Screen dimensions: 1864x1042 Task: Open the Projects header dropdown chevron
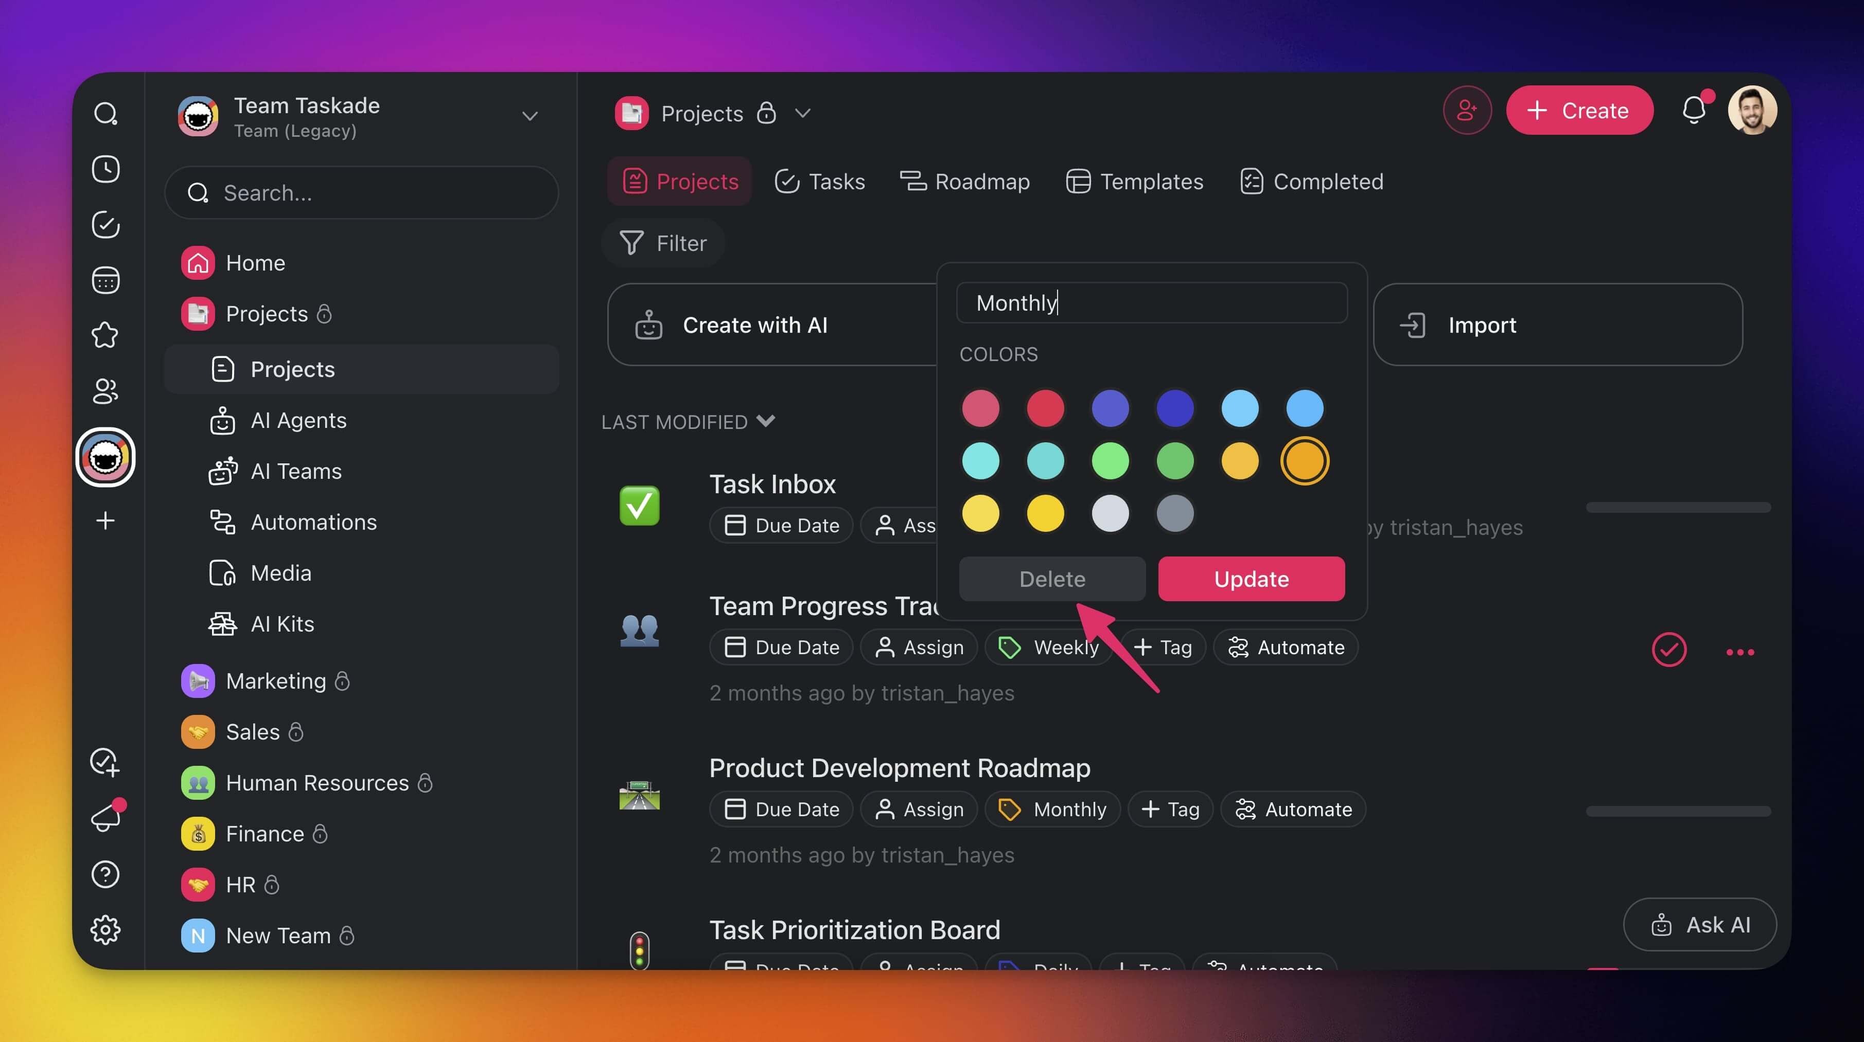[802, 114]
